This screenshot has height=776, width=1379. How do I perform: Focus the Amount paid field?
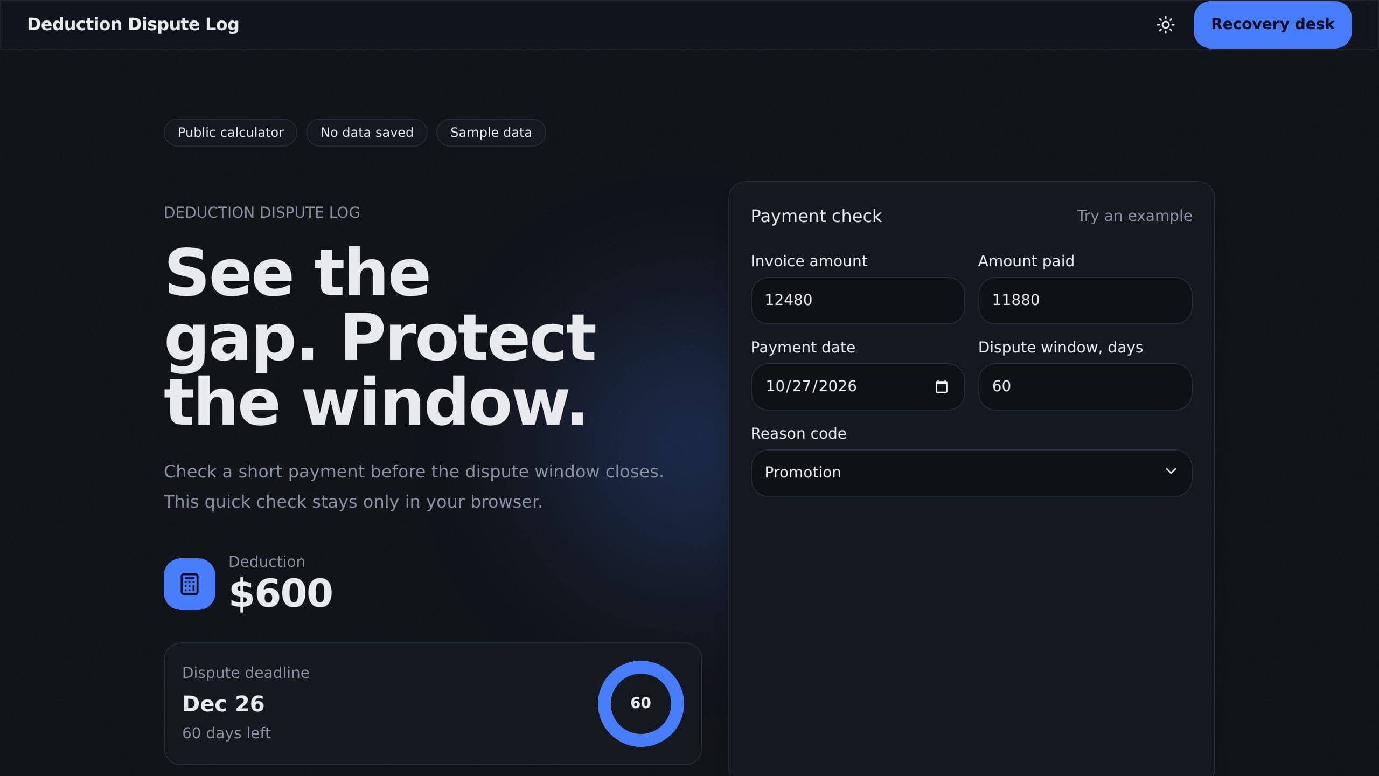coord(1085,300)
